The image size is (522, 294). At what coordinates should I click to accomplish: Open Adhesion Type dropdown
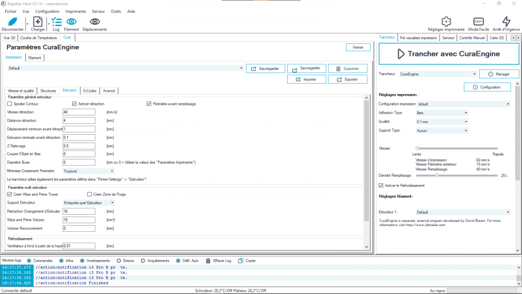coord(442,113)
